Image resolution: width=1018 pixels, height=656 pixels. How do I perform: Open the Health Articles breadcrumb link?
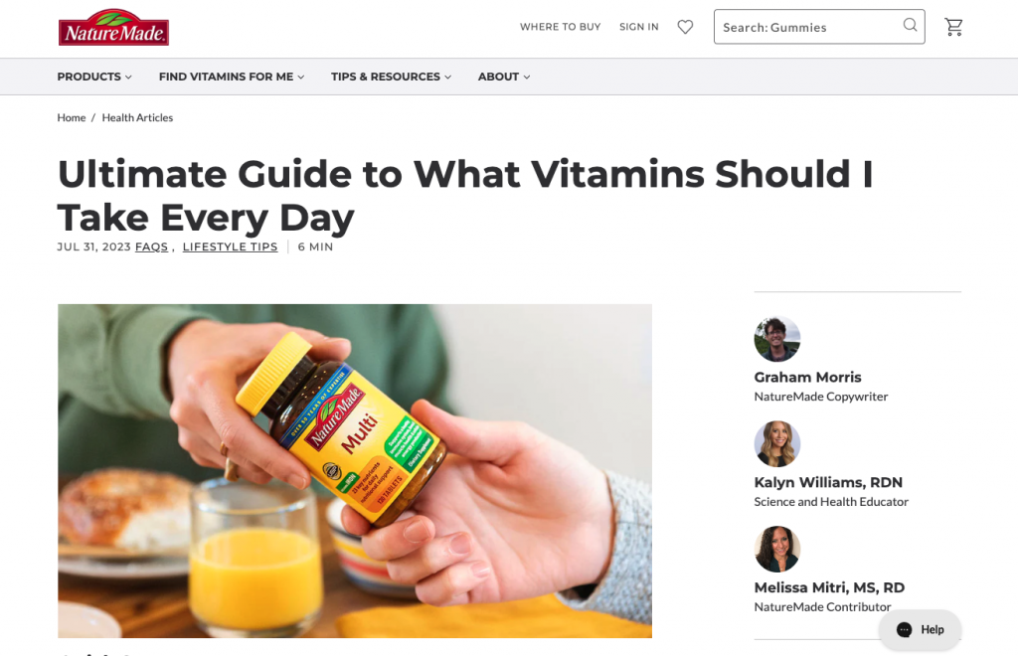[137, 117]
